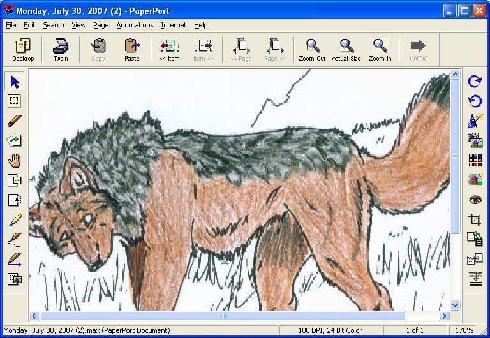
Task: Open the Edit menu
Action: [29, 25]
